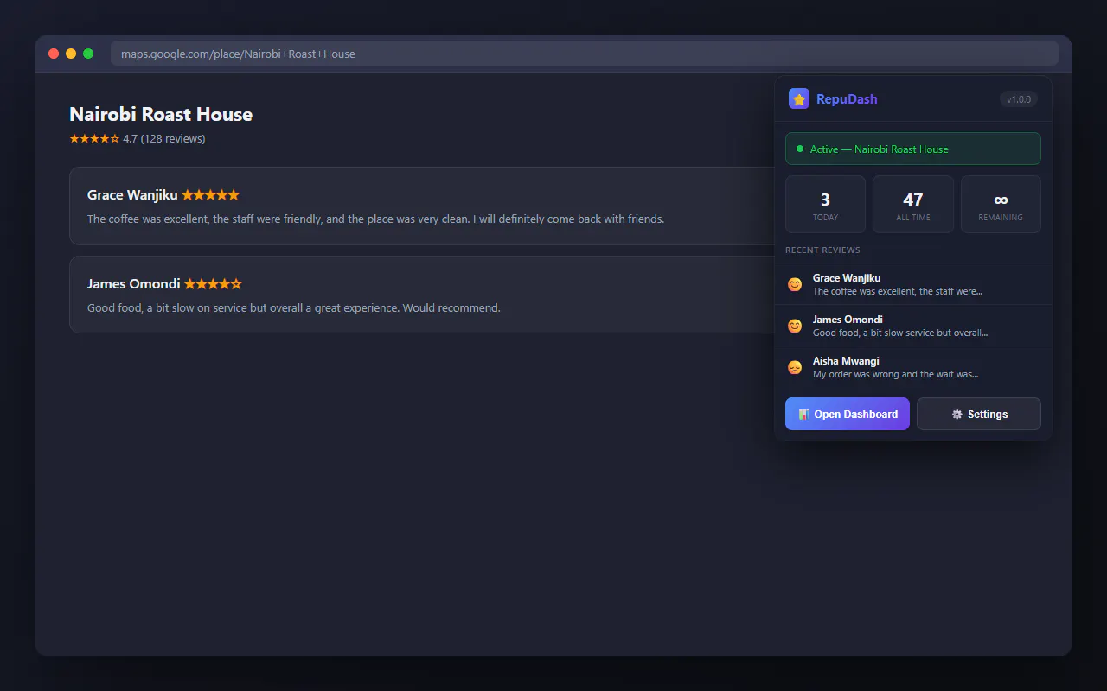Click Grace Wanjiku's five-star rating
The height and width of the screenshot is (691, 1107).
tap(210, 195)
